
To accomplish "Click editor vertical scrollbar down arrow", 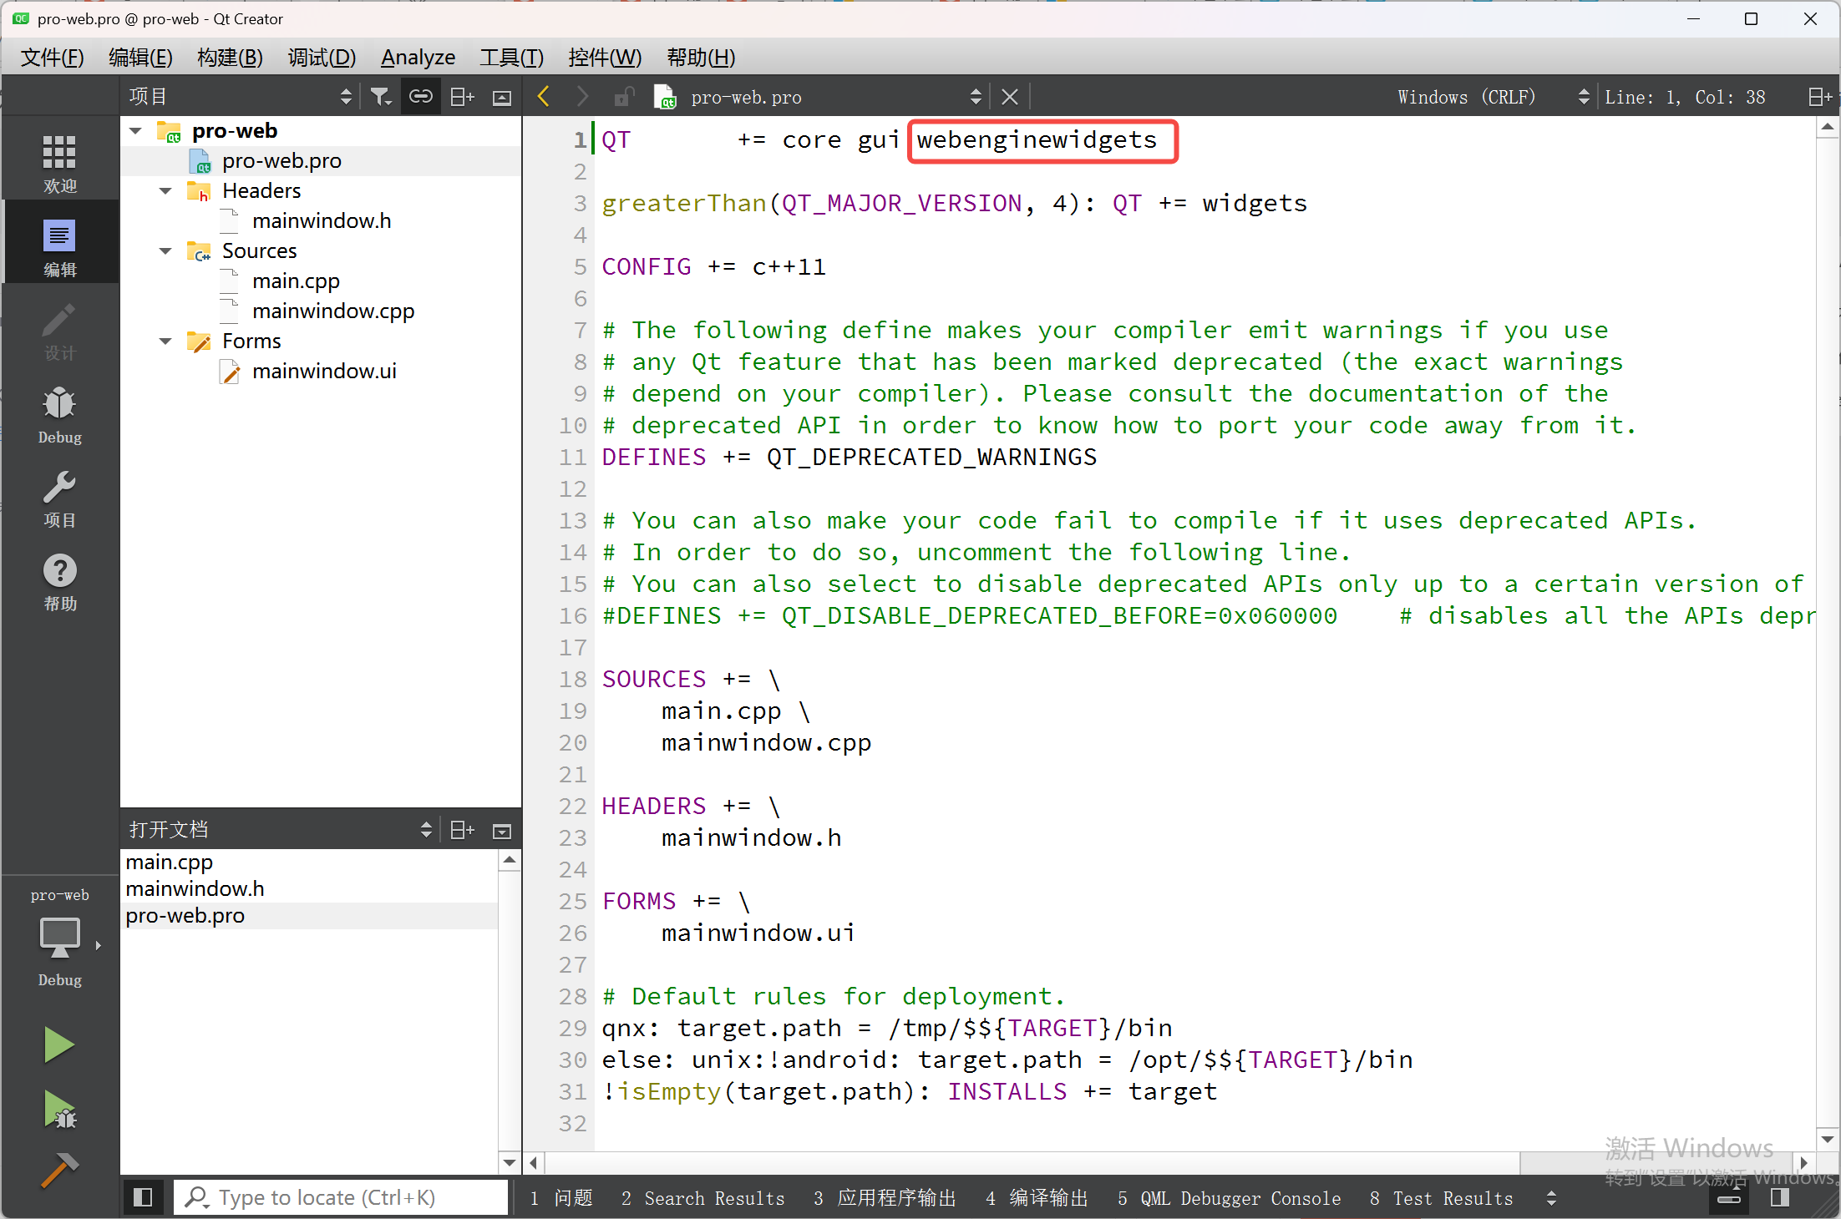I will click(1827, 1139).
